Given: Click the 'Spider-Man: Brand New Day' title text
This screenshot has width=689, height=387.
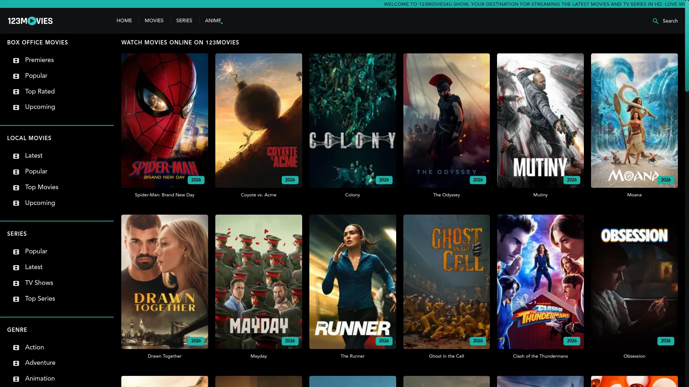Looking at the screenshot, I should point(164,195).
